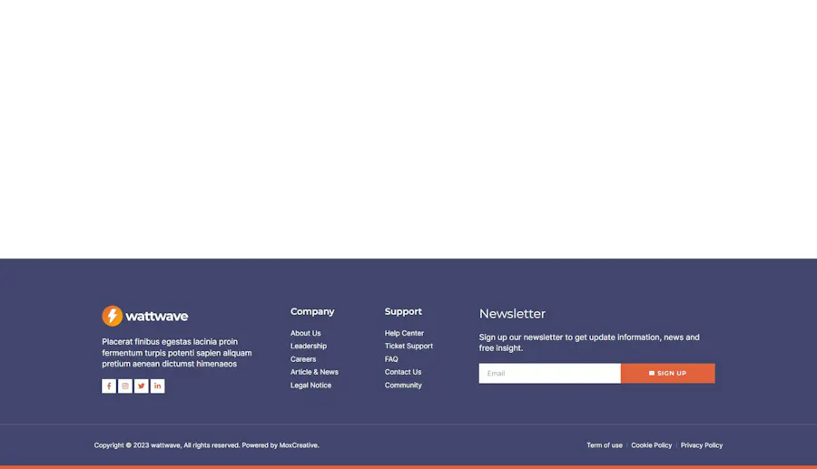Open the Instagram social icon

pyautogui.click(x=125, y=386)
